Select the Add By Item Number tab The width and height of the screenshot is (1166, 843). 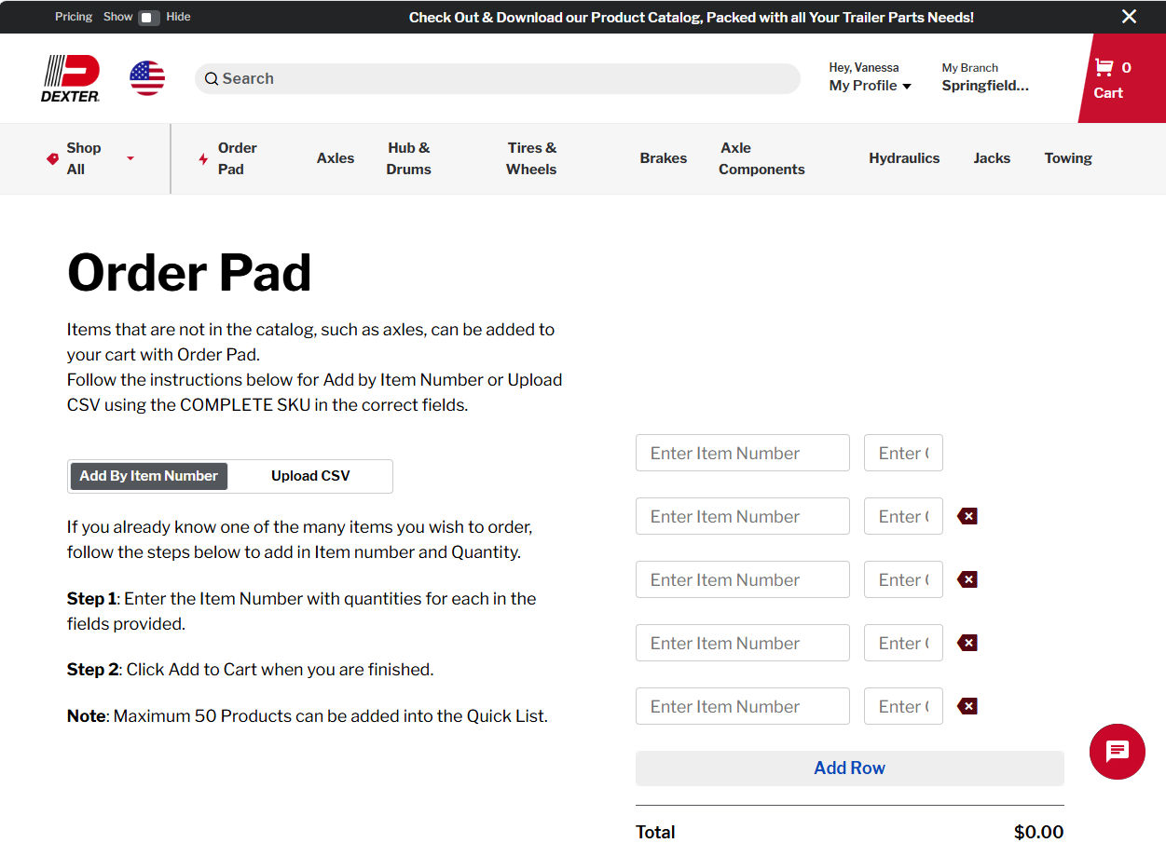click(149, 476)
